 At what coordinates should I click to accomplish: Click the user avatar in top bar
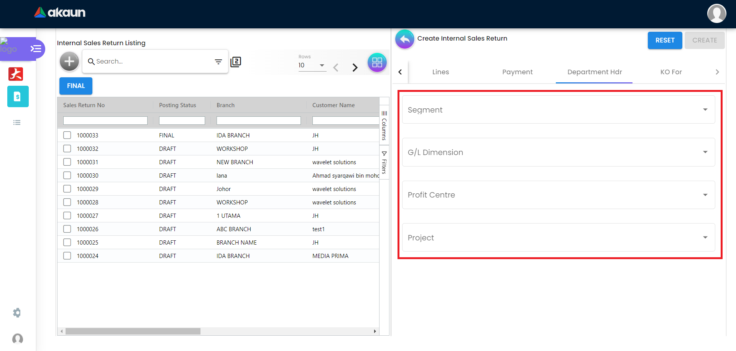[x=716, y=14]
